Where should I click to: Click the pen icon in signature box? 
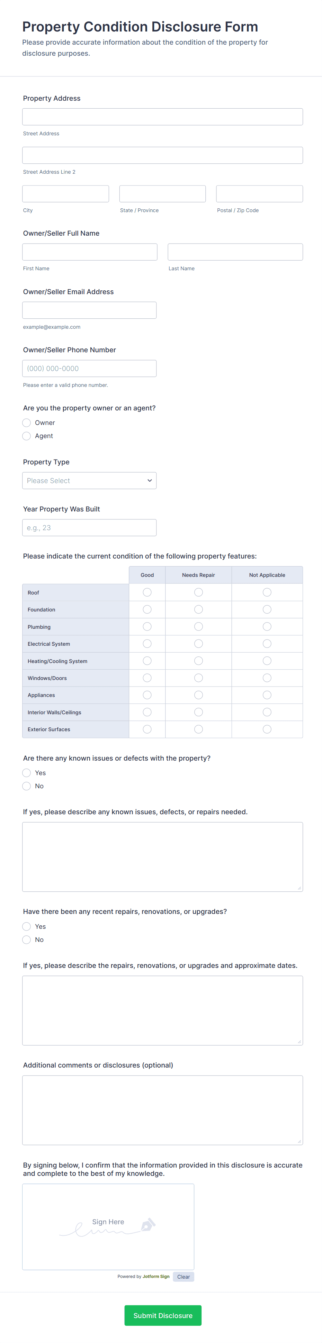click(148, 1224)
